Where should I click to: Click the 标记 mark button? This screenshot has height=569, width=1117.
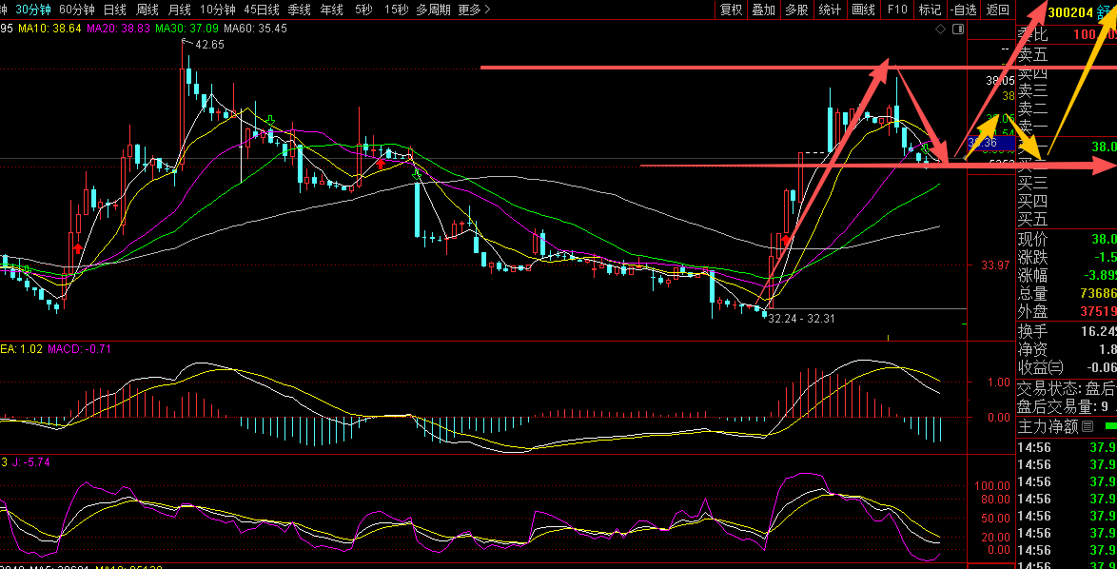coord(930,10)
